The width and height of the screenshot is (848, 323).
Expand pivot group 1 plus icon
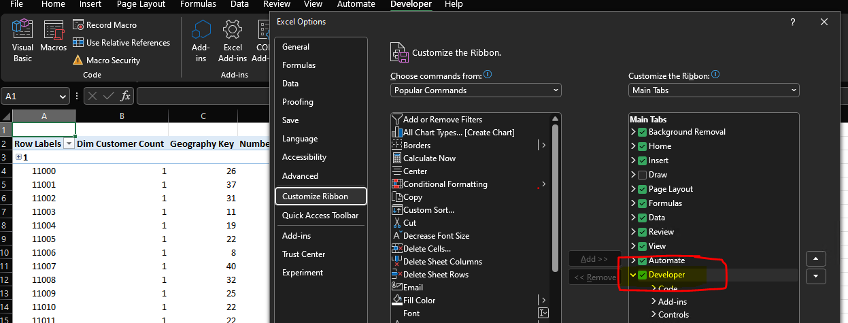[x=18, y=157]
